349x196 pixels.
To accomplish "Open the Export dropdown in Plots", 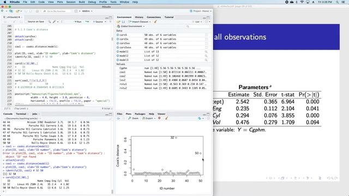I will click(x=149, y=118).
